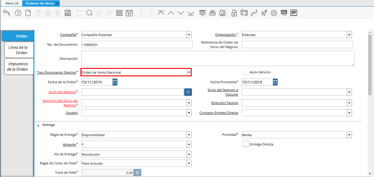Click the printer icon in toolbar
Image resolution: width=374 pixels, height=177 pixels.
222,13
